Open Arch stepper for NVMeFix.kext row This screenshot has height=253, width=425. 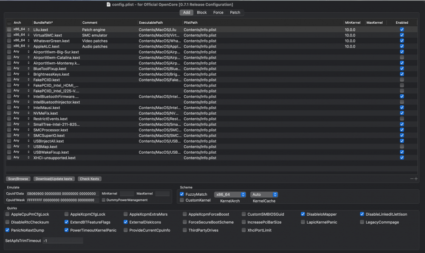click(x=28, y=113)
